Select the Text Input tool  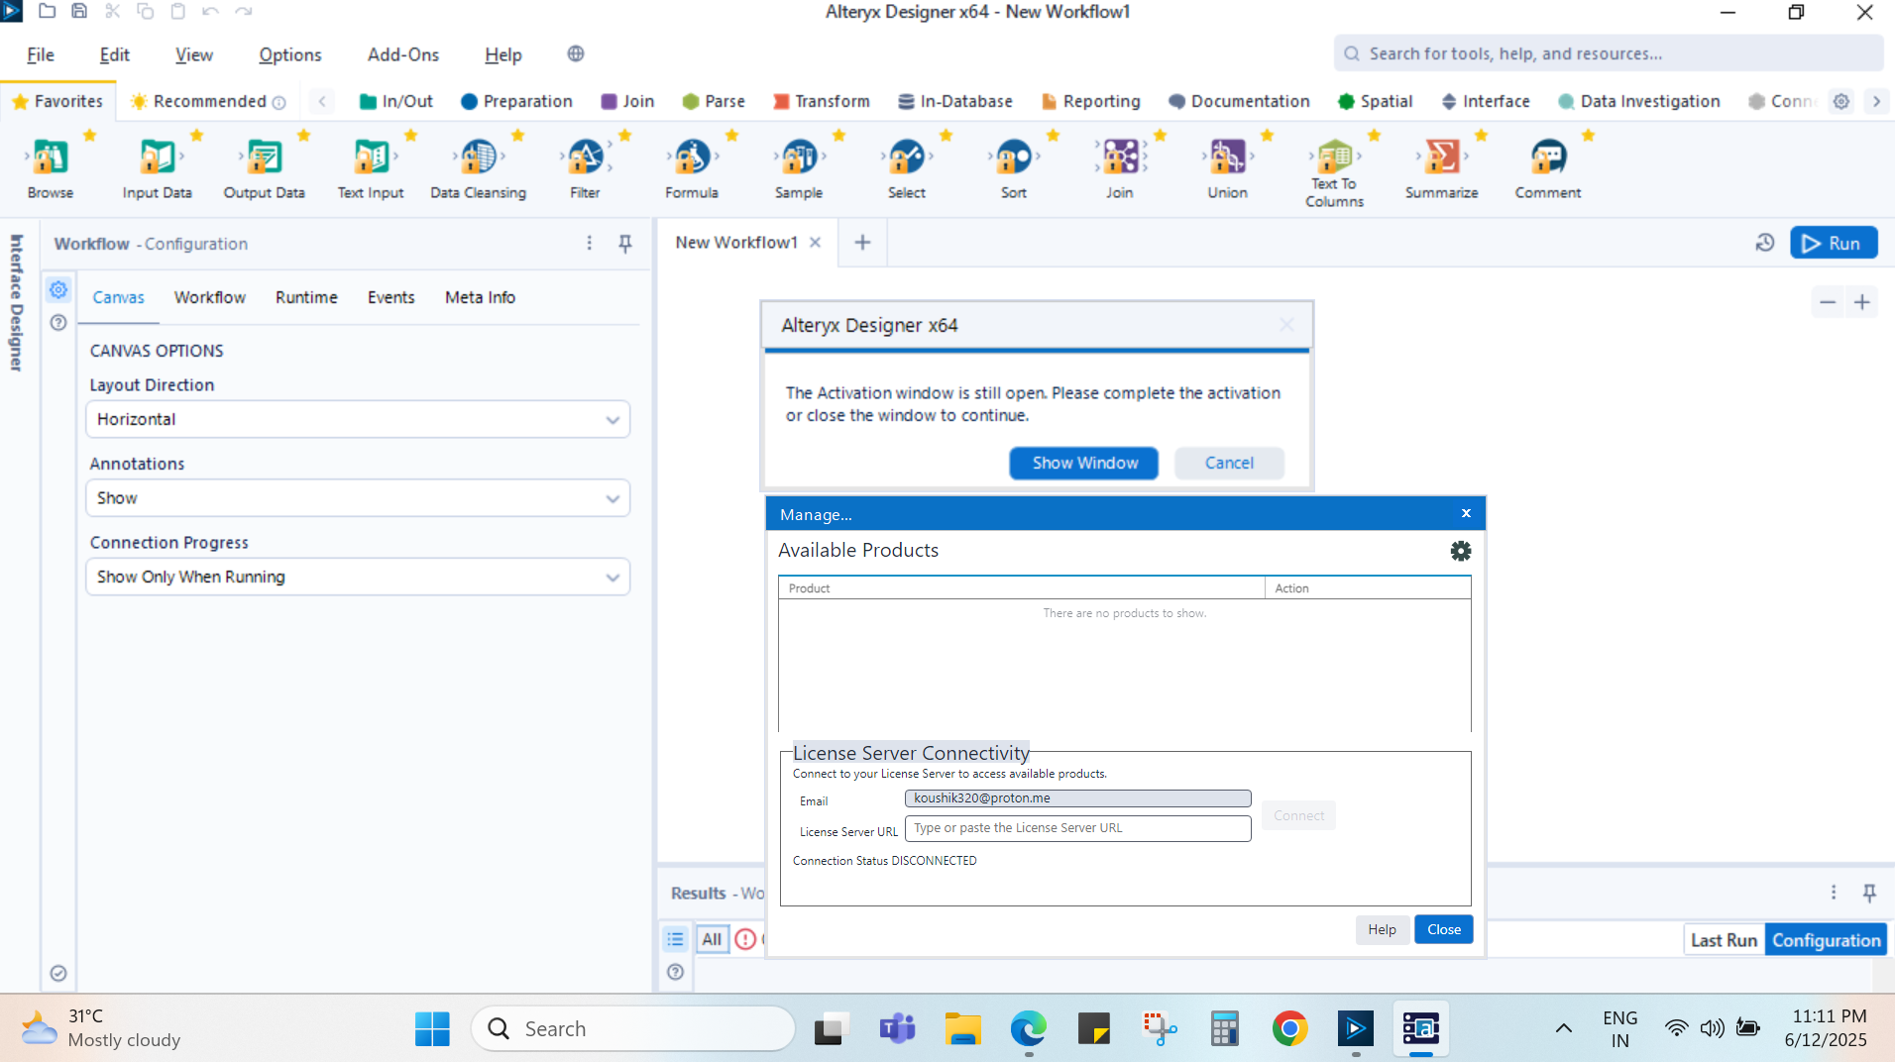[x=371, y=157]
